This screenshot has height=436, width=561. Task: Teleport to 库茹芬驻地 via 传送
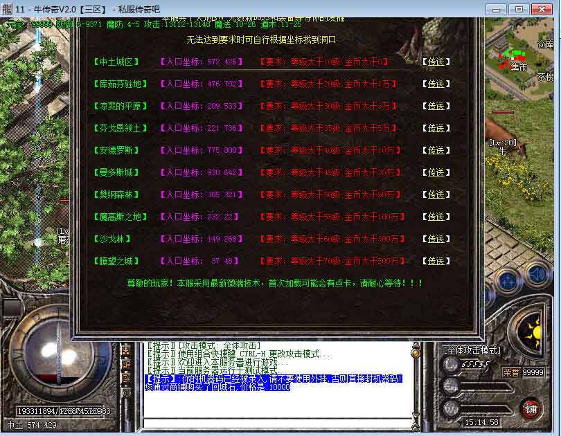click(436, 84)
